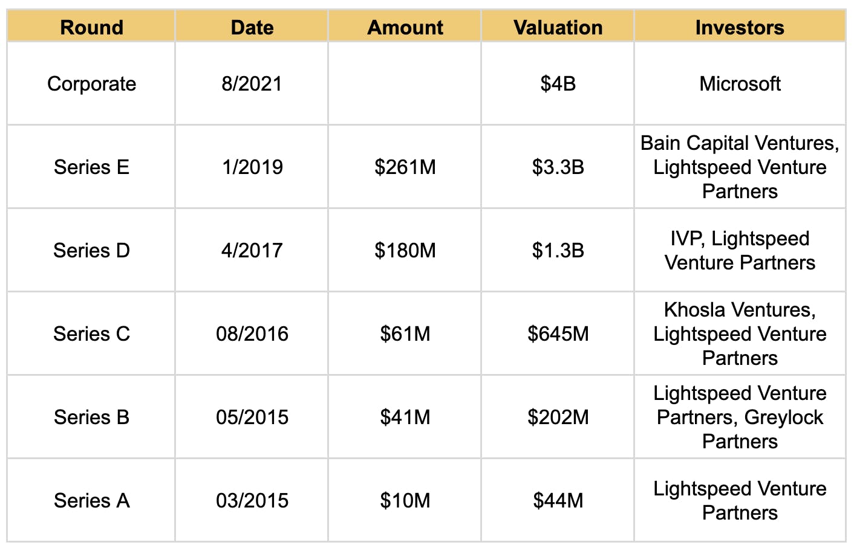Click the Microsoft investor cell

coord(740,83)
